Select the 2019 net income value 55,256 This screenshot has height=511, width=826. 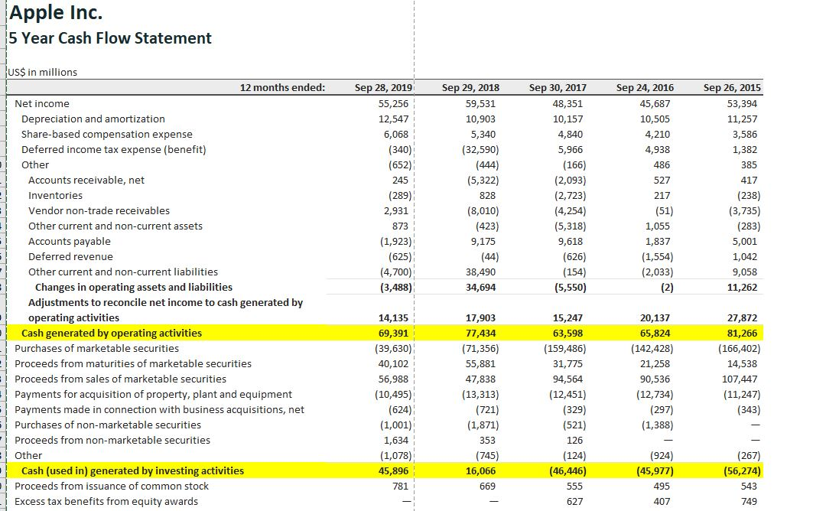pyautogui.click(x=392, y=103)
